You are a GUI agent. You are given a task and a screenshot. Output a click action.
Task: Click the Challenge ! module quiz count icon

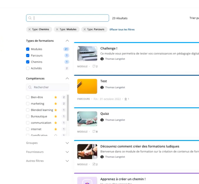tap(94, 66)
